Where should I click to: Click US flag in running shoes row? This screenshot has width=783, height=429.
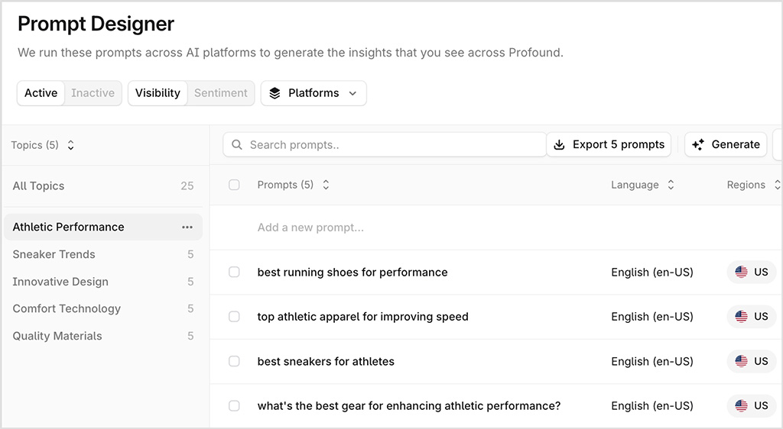[742, 272]
